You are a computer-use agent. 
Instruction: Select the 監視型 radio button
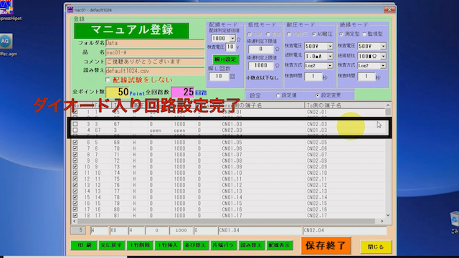(364, 34)
